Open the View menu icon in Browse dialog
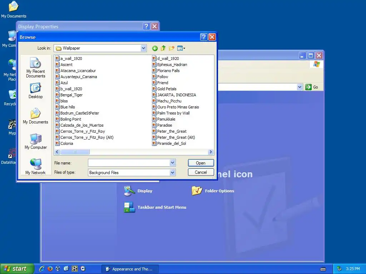 coord(181,48)
